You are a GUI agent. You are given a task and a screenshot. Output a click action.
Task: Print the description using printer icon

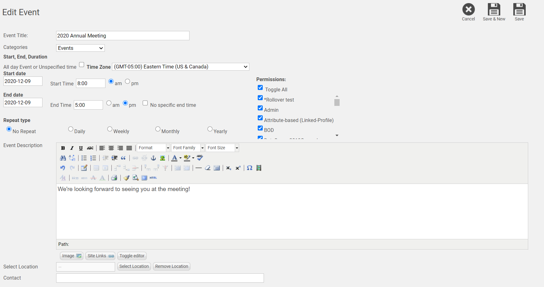click(114, 178)
